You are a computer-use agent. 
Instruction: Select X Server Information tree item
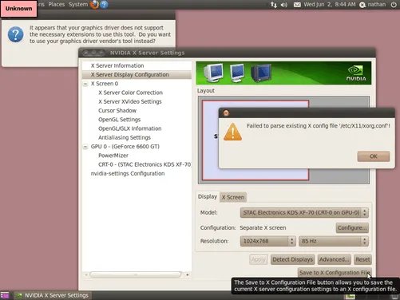point(117,65)
